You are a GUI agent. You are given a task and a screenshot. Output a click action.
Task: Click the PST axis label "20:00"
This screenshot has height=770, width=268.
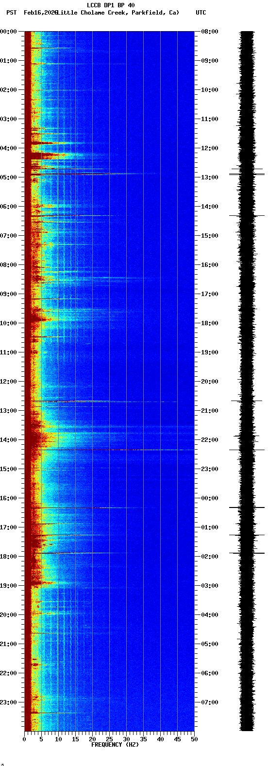8,615
